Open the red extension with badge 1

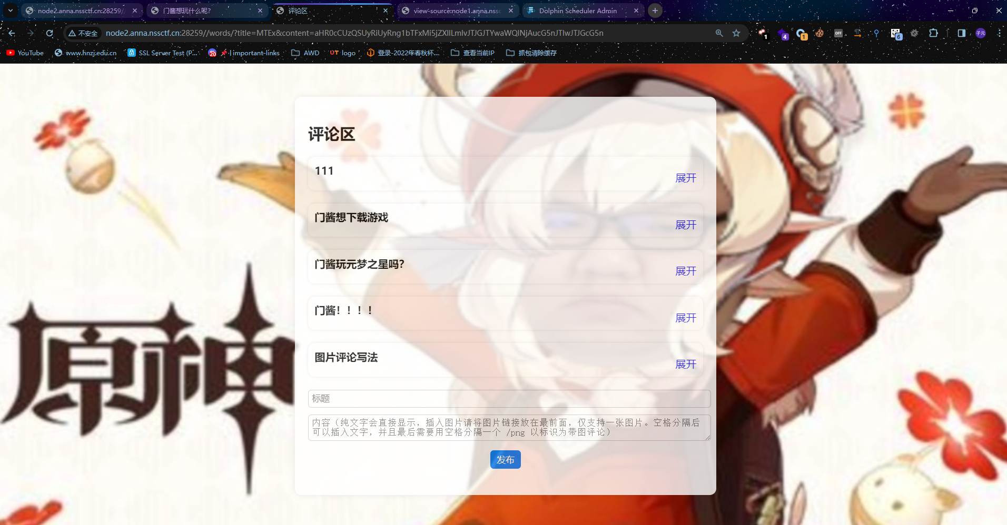[763, 34]
